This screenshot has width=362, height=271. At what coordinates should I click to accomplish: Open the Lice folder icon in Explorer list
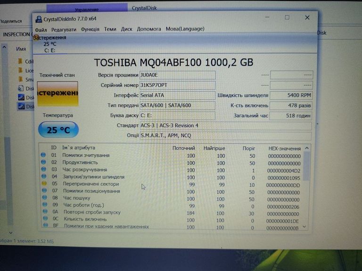[21, 70]
